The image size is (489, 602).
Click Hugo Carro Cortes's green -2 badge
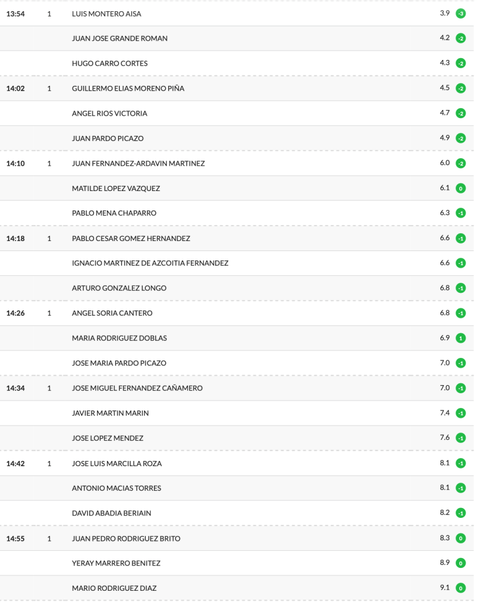461,63
